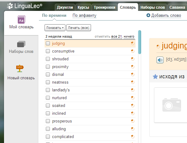
Task: Select the nurtured word checkbox
Action: (x=48, y=98)
